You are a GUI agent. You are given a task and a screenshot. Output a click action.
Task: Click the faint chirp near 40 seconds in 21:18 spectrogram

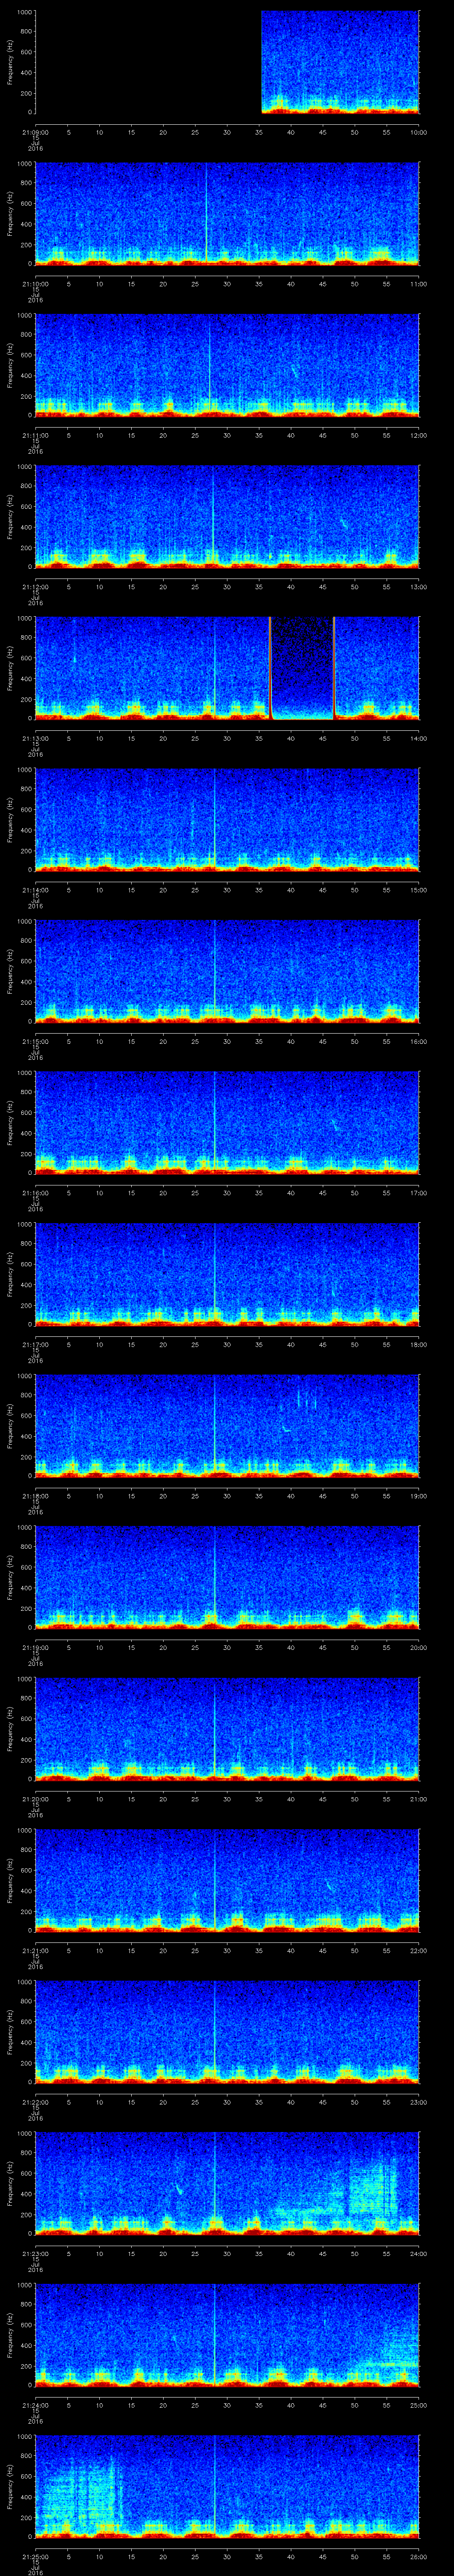287,1429
